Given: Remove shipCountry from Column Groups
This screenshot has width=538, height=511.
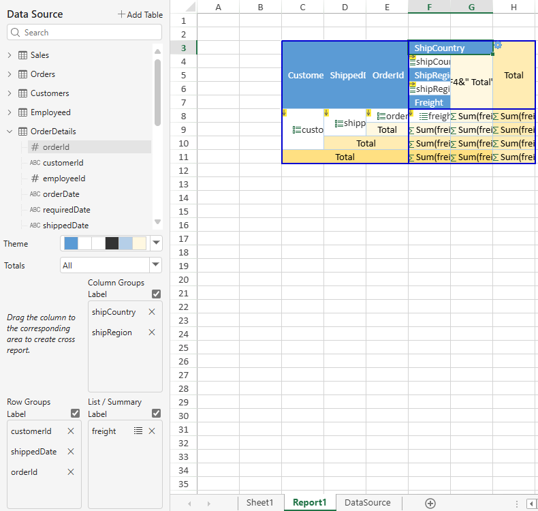Looking at the screenshot, I should coord(152,312).
